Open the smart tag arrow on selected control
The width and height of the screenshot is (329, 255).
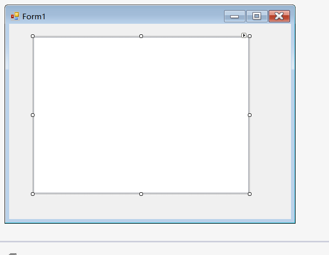coord(244,35)
